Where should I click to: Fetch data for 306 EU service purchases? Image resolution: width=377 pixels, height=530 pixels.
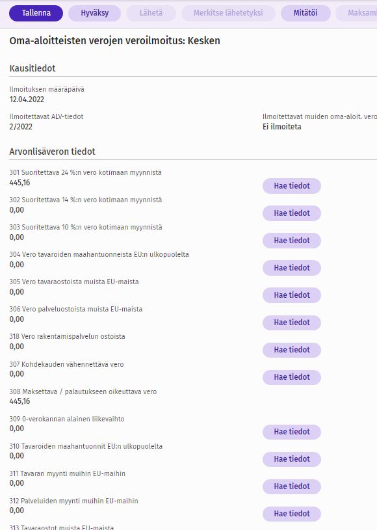click(292, 323)
